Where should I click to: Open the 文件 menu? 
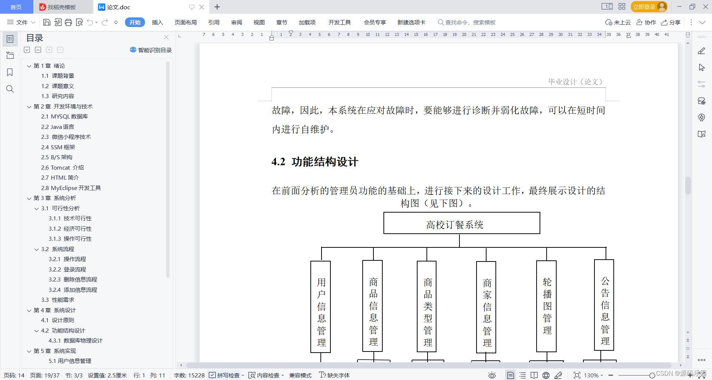(x=21, y=22)
